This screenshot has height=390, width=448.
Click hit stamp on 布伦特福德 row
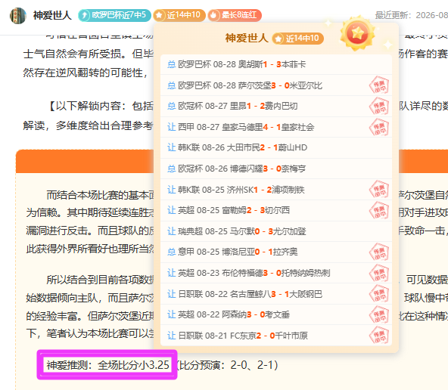(379, 274)
